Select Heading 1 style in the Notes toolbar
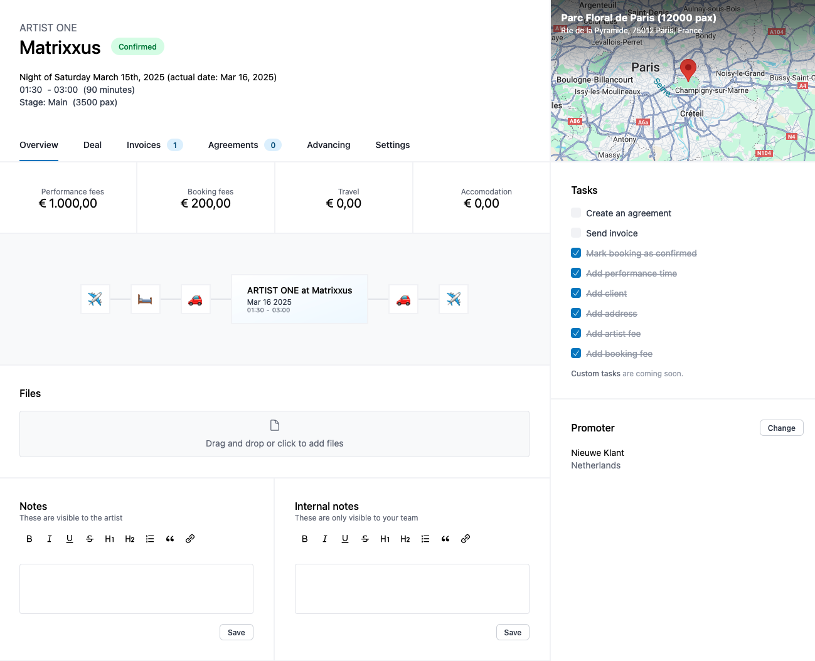This screenshot has width=815, height=661. click(109, 538)
